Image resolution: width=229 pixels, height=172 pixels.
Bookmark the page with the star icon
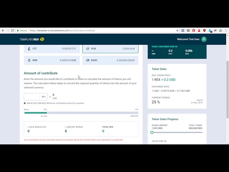point(177,30)
